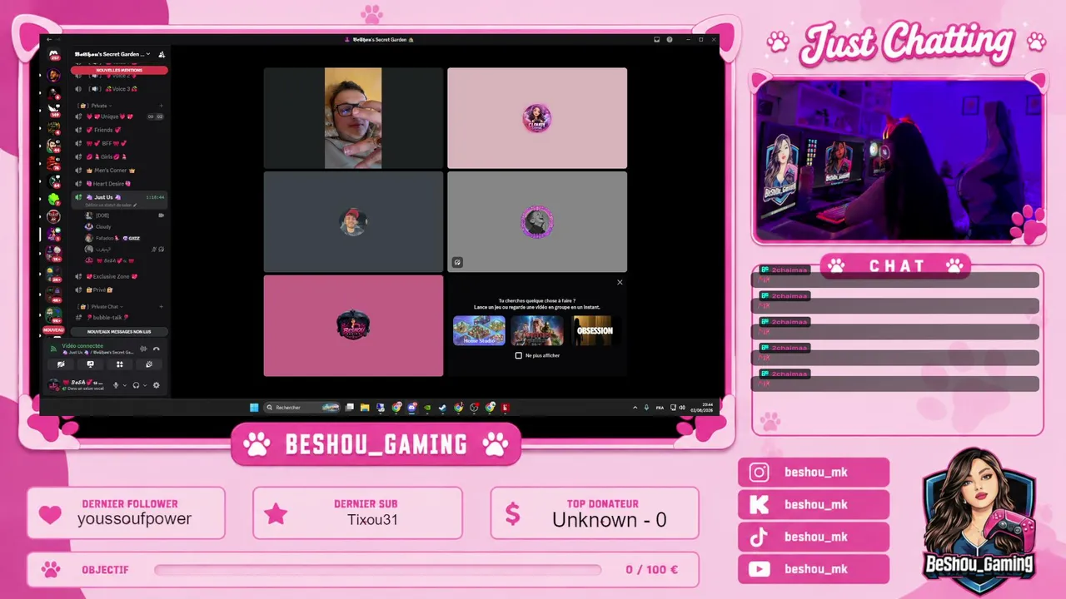
Task: Mute the microphone in user panel
Action: click(116, 385)
